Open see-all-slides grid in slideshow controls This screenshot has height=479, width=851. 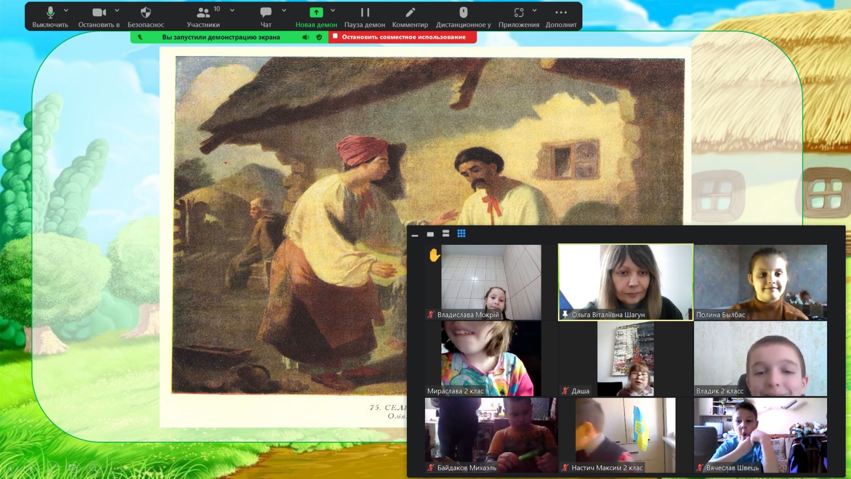73,468
